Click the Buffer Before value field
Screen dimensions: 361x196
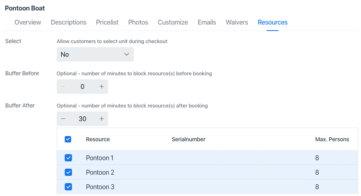pyautogui.click(x=82, y=87)
